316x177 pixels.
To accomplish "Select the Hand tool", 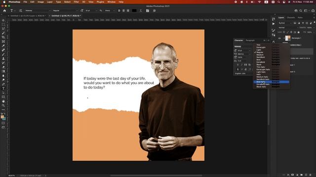I will click(3, 101).
